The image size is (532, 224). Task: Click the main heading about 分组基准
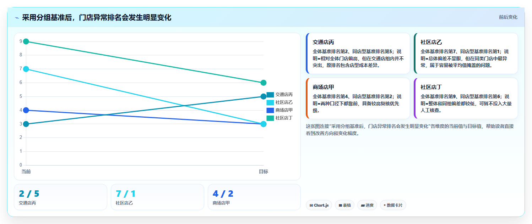pyautogui.click(x=97, y=18)
